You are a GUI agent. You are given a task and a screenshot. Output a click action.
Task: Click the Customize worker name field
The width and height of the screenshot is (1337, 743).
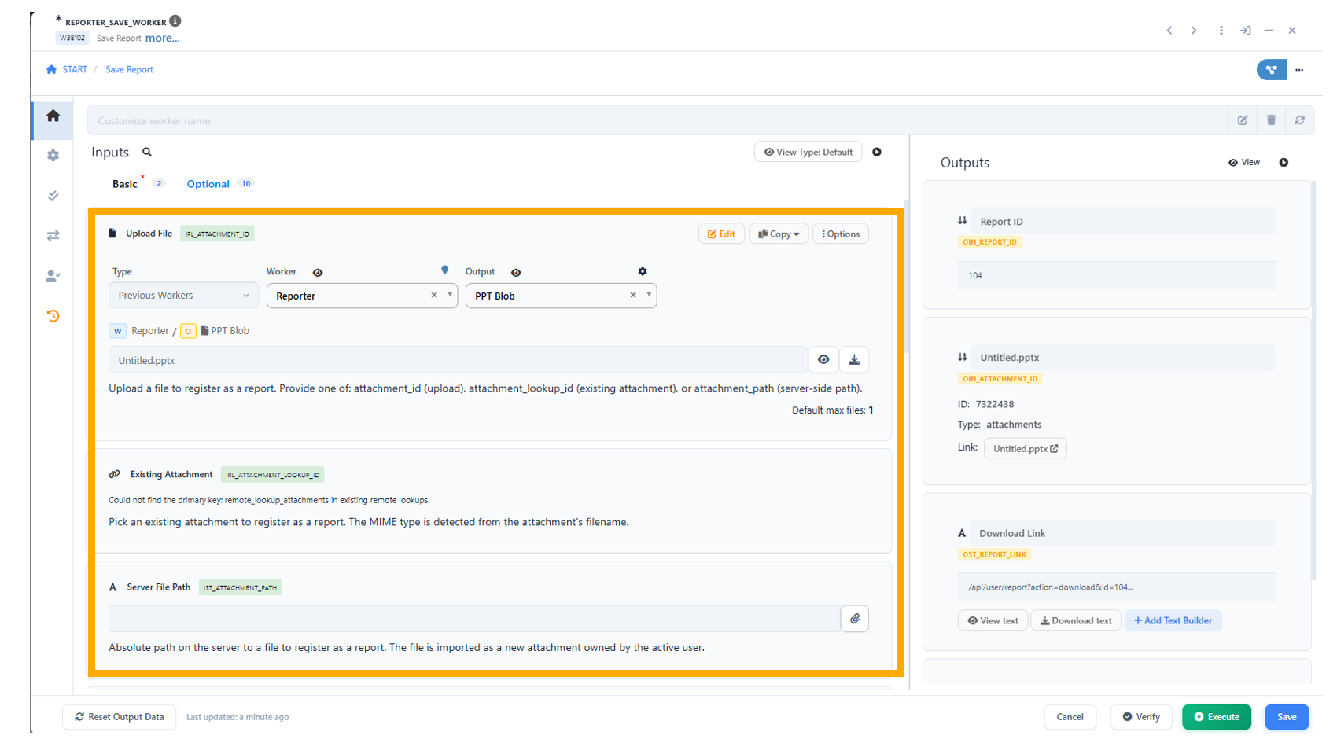pyautogui.click(x=657, y=121)
